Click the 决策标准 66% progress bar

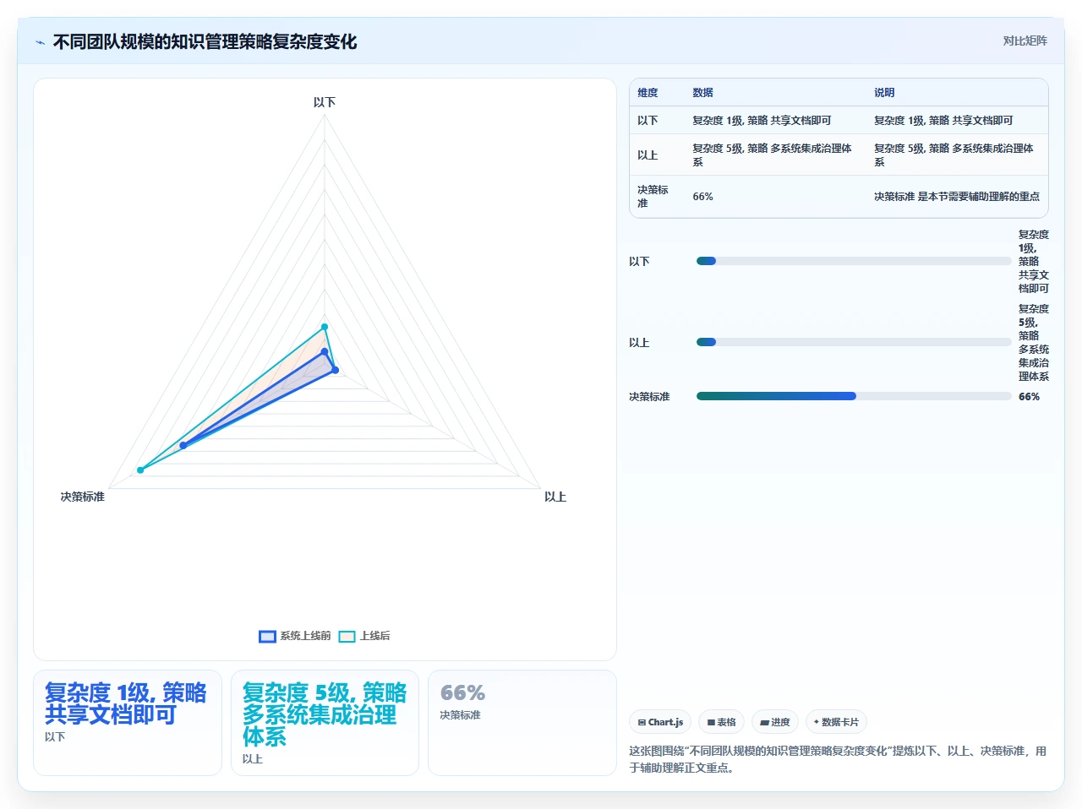[x=854, y=396]
